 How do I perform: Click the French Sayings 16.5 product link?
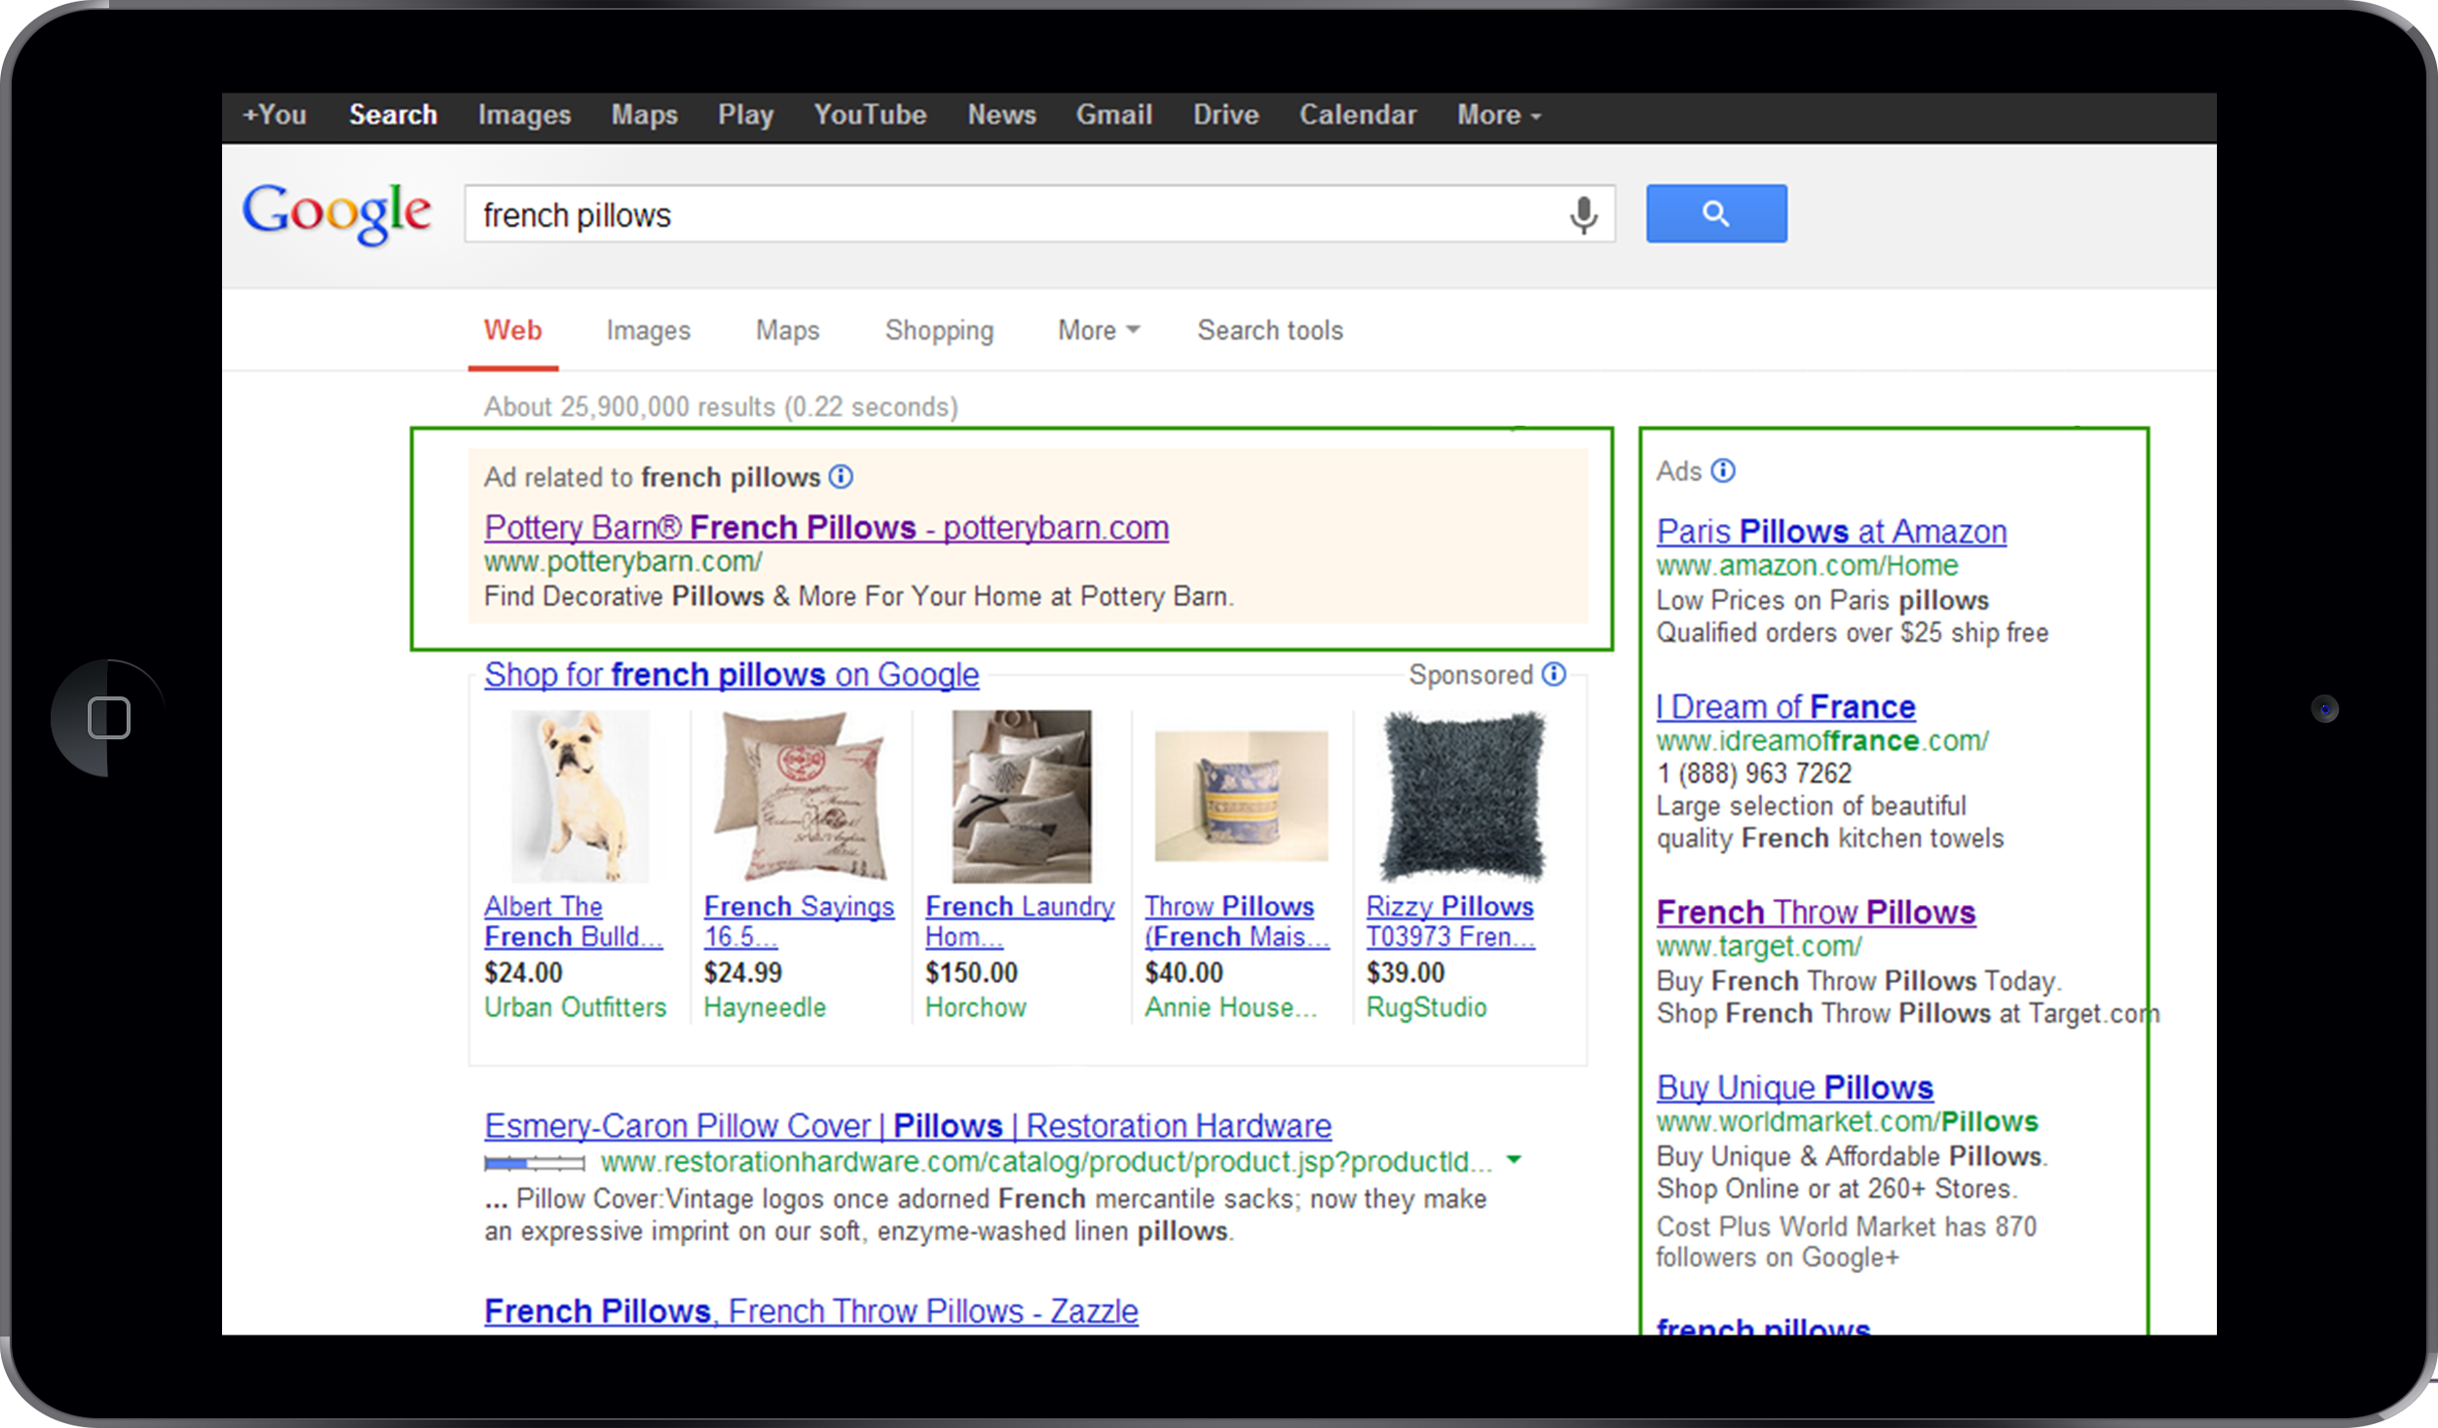tap(799, 921)
